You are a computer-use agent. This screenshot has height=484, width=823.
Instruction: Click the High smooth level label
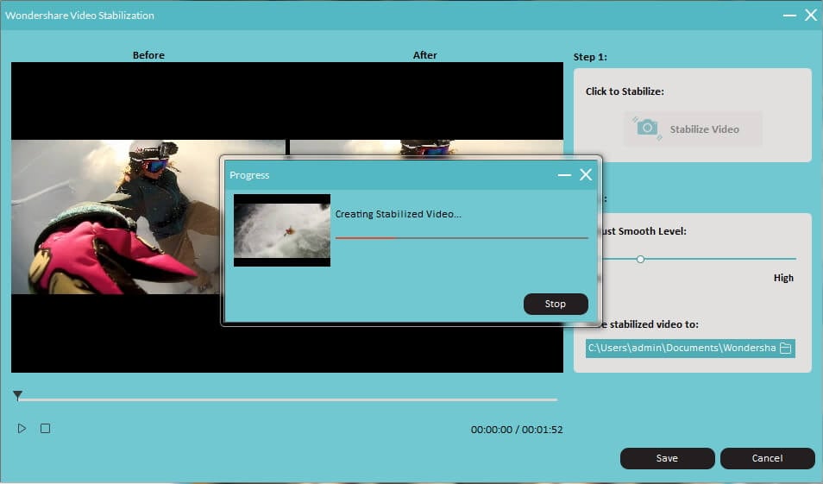tap(783, 278)
